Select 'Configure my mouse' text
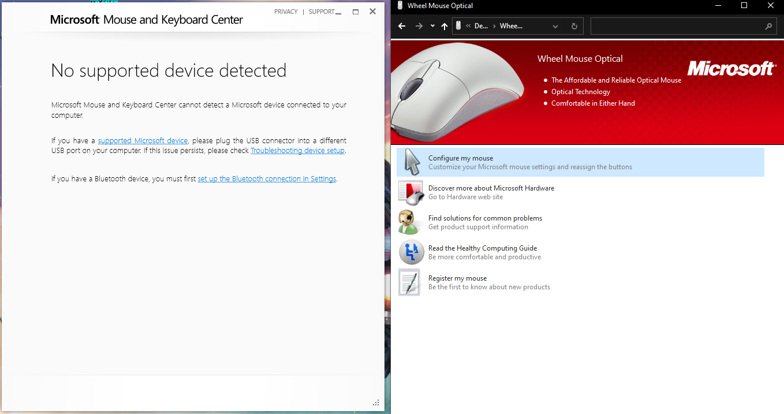 (461, 158)
